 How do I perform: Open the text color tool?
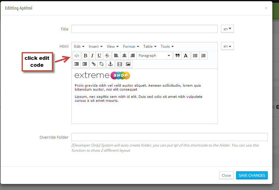(x=186, y=56)
